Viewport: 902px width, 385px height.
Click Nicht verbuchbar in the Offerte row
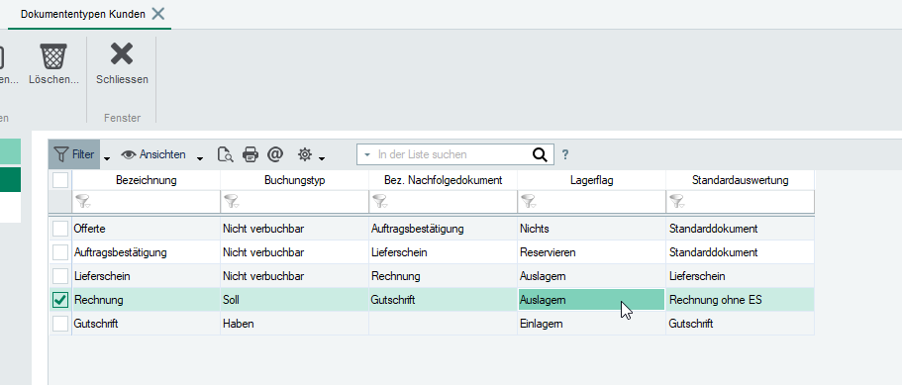pyautogui.click(x=294, y=229)
